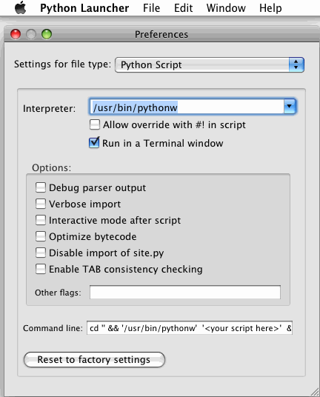
Task: Zoom Preferences window with green button
Action: 47,34
